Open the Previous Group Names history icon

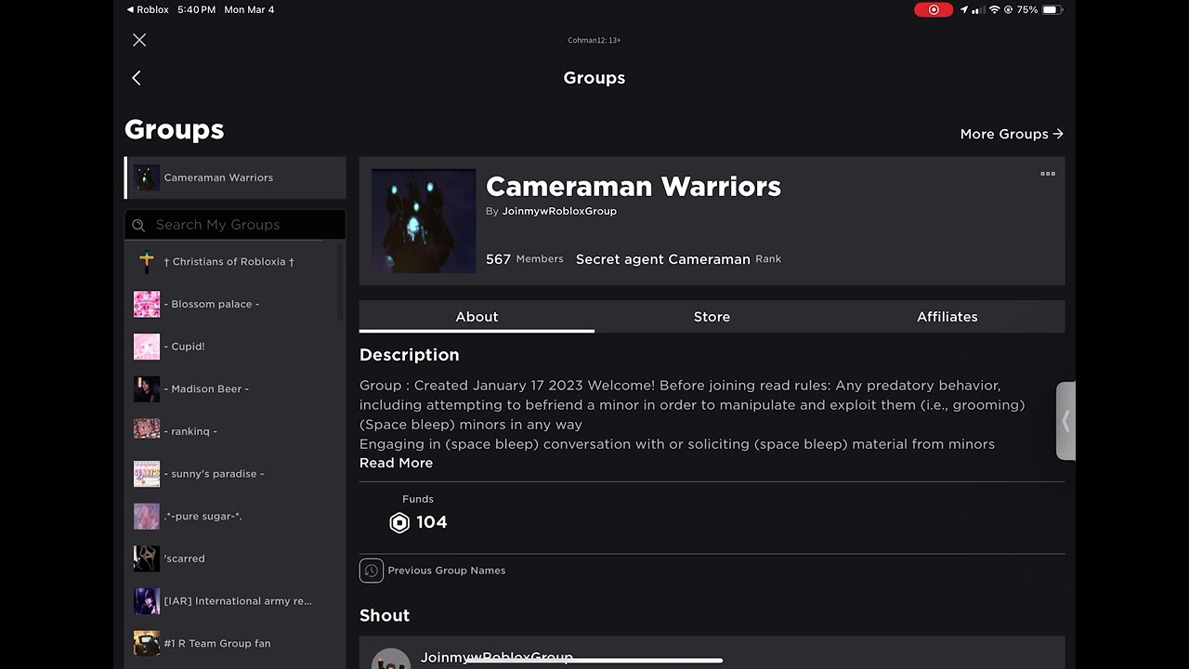click(372, 571)
